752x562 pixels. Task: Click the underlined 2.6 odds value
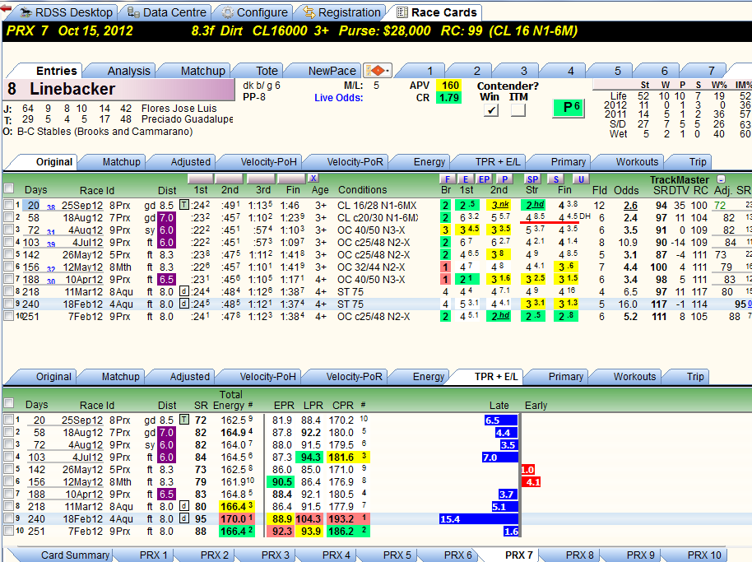click(630, 205)
